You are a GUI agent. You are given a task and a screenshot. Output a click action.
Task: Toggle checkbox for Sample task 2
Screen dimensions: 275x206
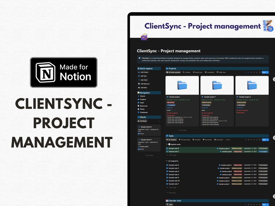(x=167, y=151)
